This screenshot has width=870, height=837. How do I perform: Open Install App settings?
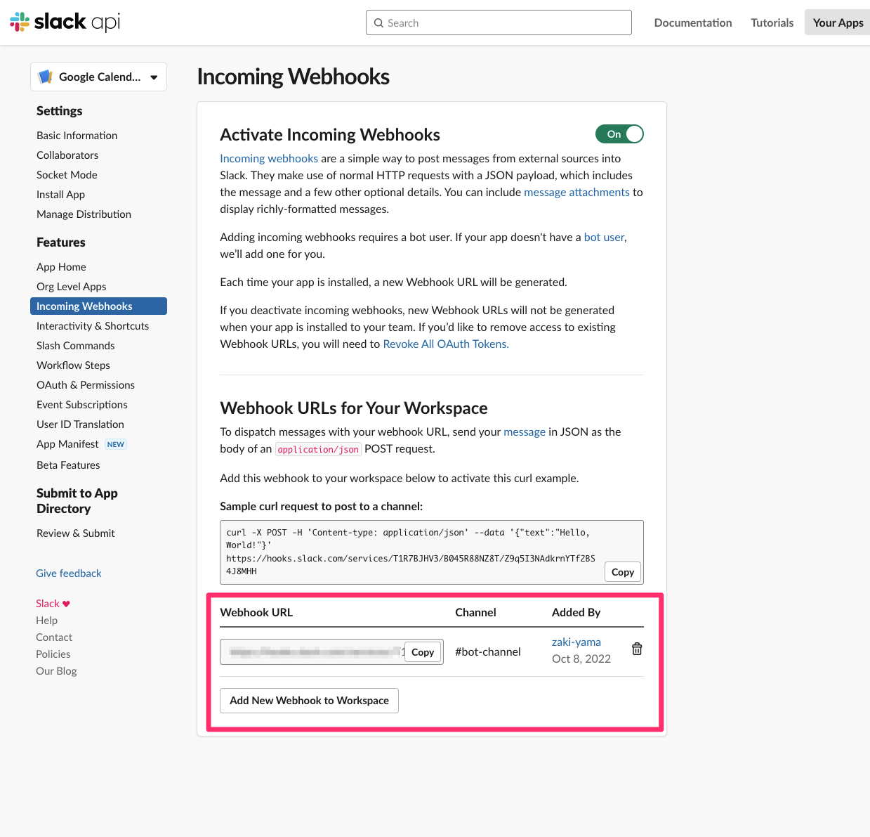60,194
